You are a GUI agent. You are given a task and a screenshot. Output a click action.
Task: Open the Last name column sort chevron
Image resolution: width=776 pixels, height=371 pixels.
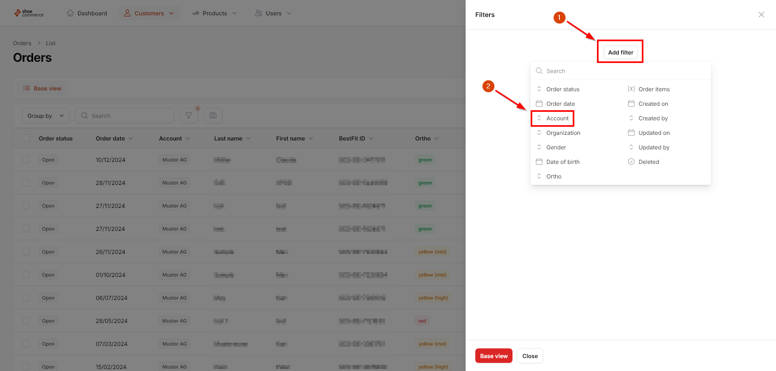[248, 138]
